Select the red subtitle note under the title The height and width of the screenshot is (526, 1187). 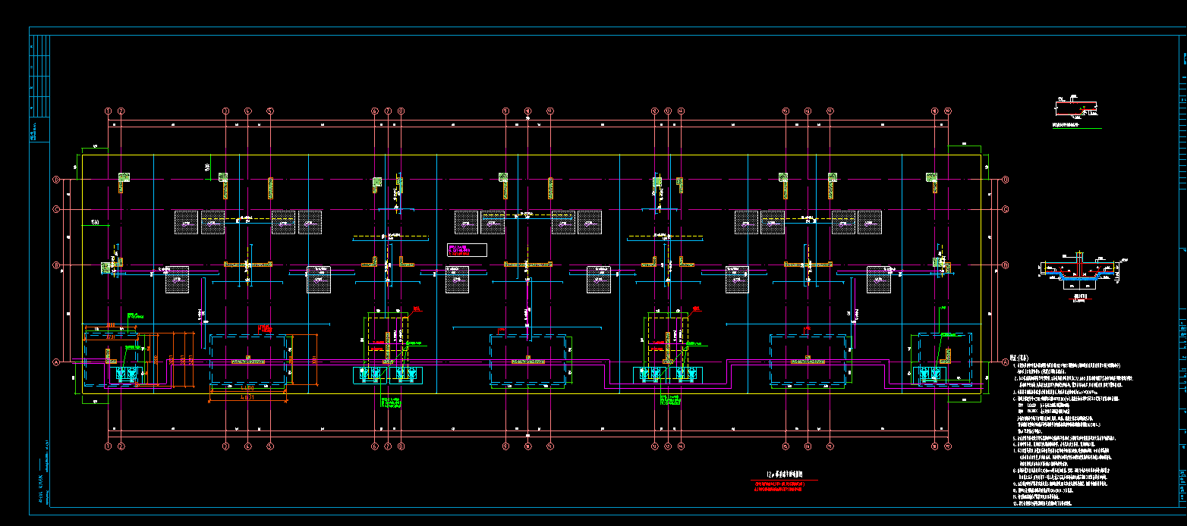click(779, 487)
